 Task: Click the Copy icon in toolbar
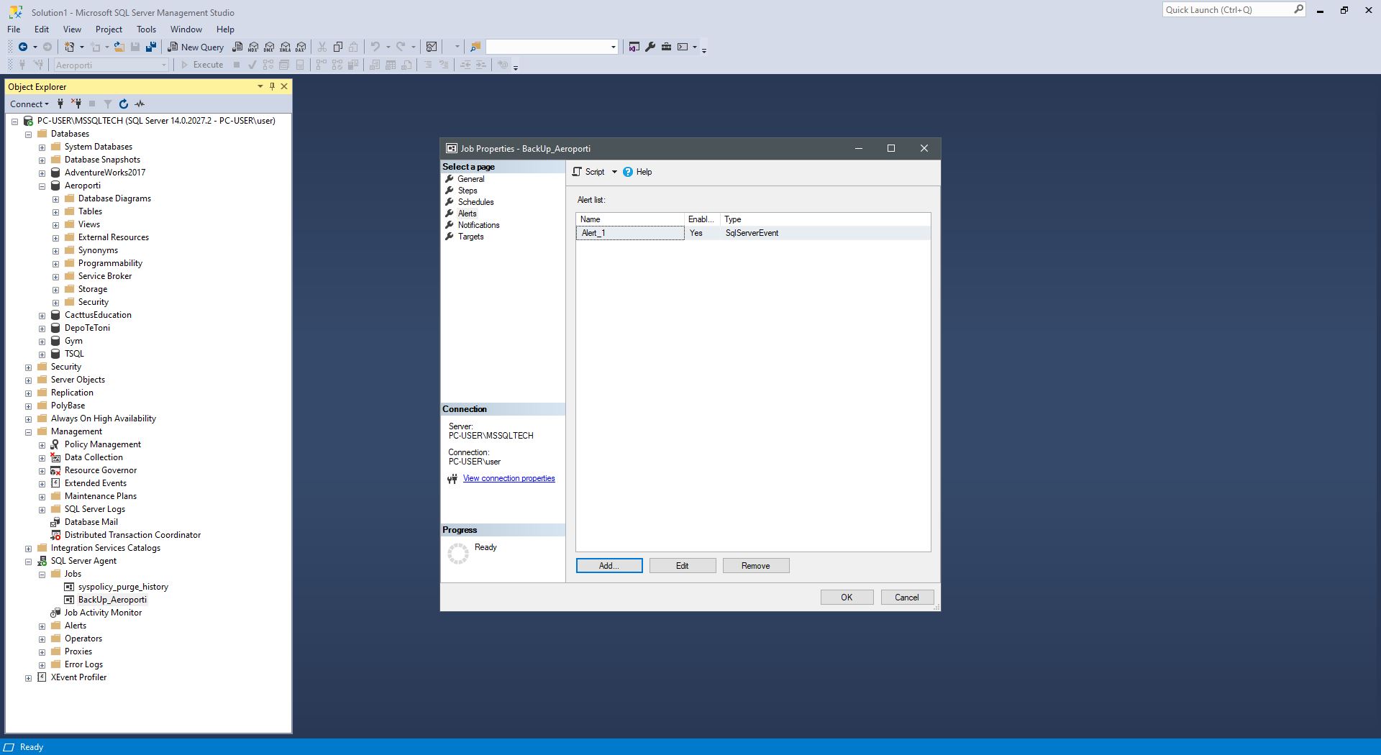(338, 47)
